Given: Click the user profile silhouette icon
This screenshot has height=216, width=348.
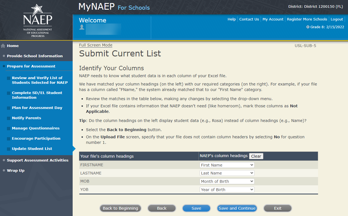Looking at the screenshot, I should pyautogui.click(x=82, y=27).
